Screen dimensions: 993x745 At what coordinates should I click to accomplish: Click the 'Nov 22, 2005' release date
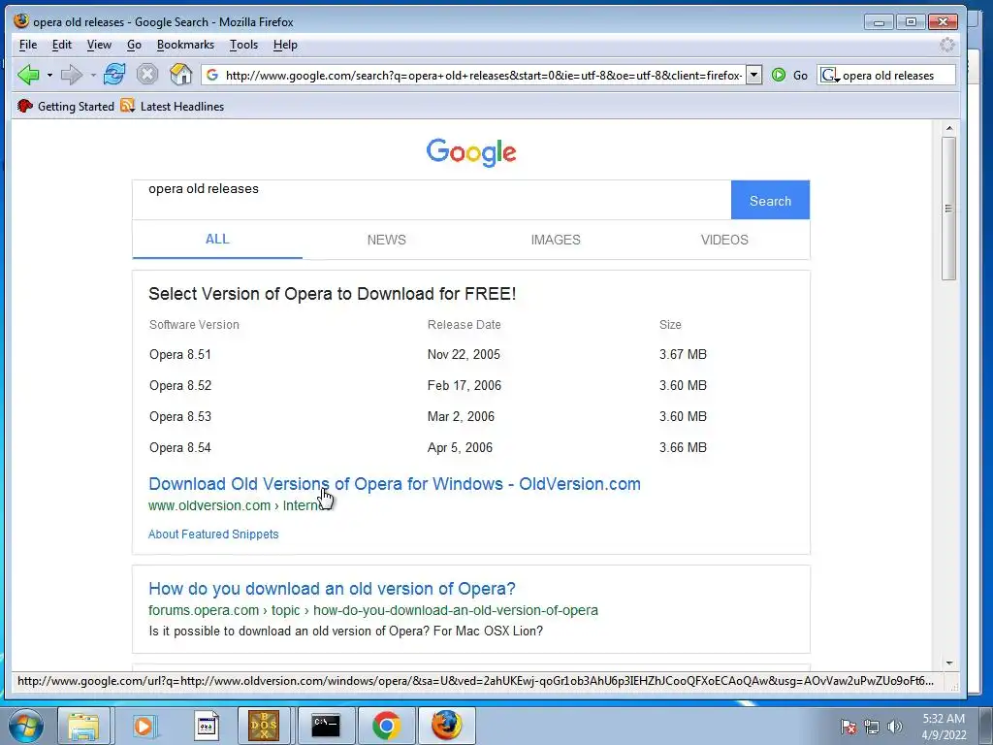[x=464, y=354]
